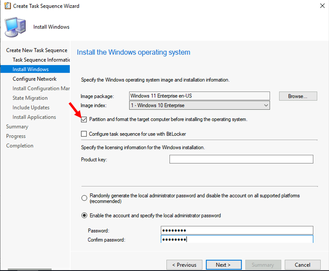Click the computer icon beside Install Windows
This screenshot has height=271, width=329.
click(x=15, y=27)
